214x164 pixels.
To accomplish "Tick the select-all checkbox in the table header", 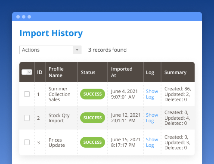I will 24,72.
